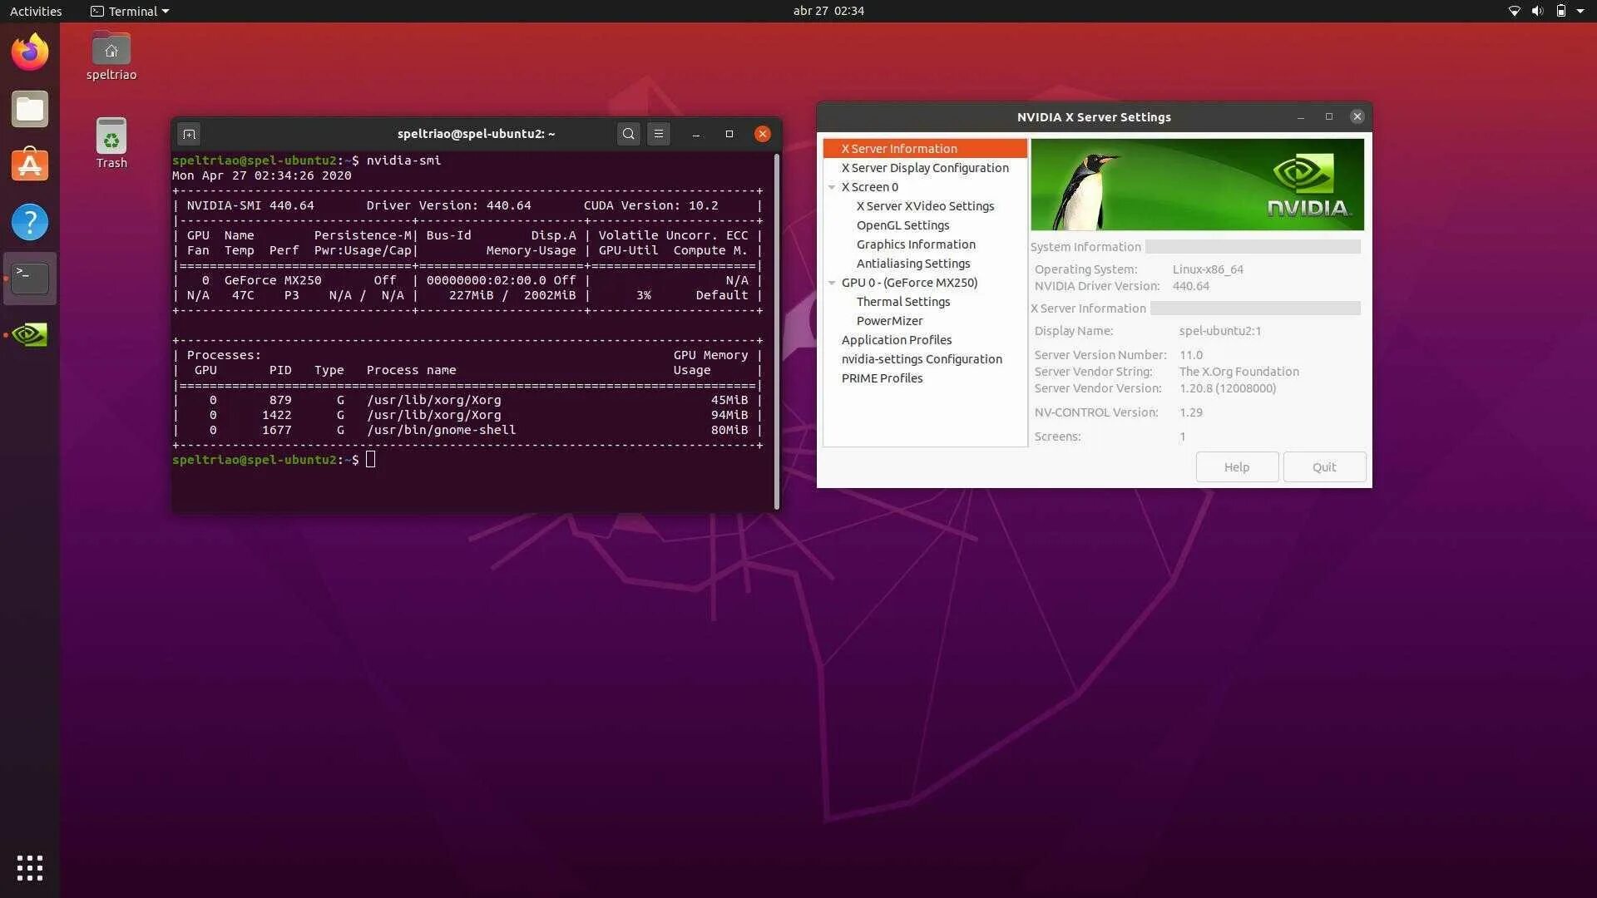
Task: Open Activities overview
Action: (x=36, y=12)
